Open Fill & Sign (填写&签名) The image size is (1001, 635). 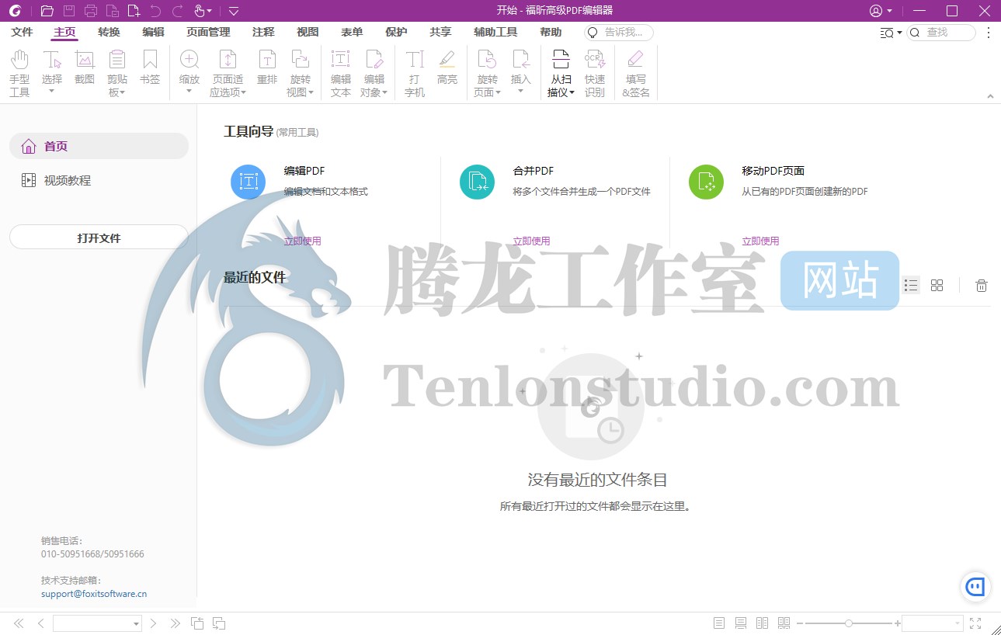point(636,74)
